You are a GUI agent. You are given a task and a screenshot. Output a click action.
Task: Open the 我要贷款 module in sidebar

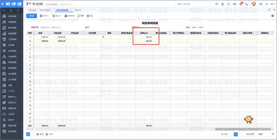12,108
